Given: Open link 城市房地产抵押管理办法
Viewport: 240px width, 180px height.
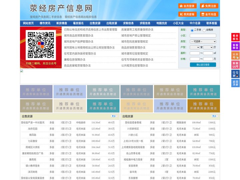Looking at the screenshot, I should (x=79, y=41).
